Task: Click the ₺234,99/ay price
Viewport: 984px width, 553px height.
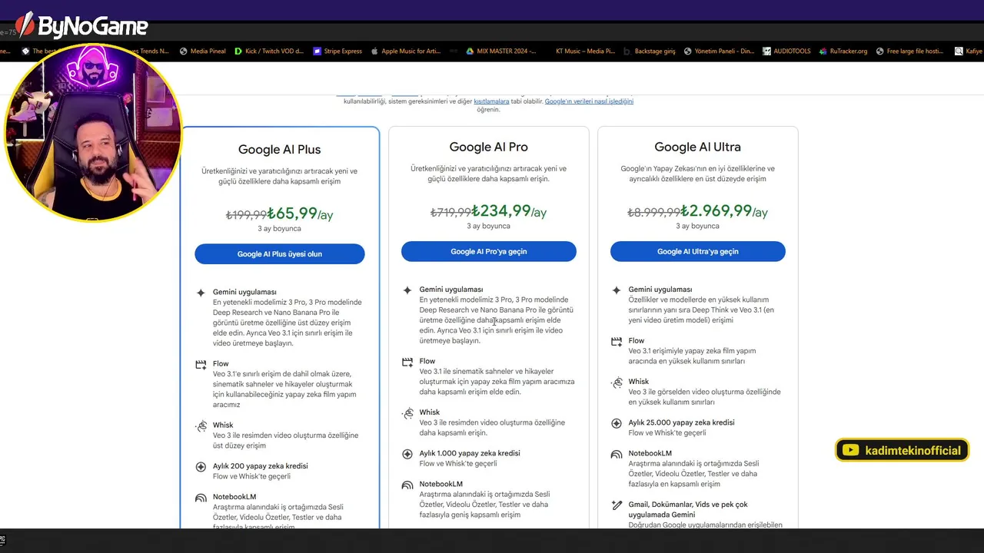Action: [x=509, y=211]
